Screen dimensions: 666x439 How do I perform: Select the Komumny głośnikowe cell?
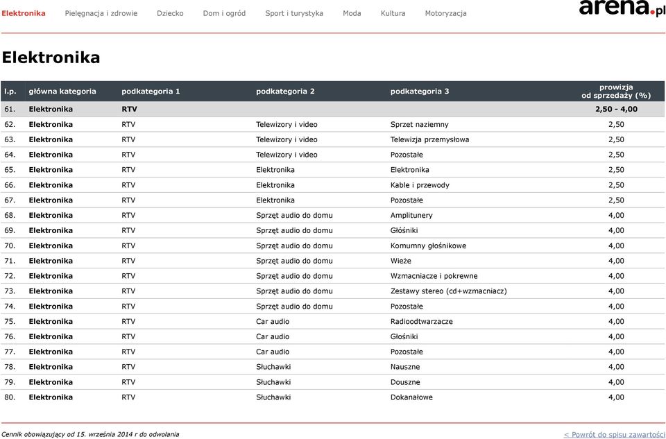point(428,246)
